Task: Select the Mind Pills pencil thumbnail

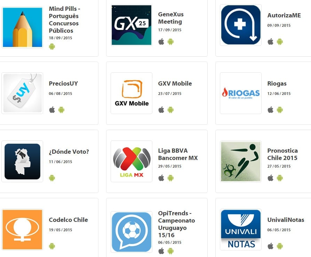Action: pos(22,27)
